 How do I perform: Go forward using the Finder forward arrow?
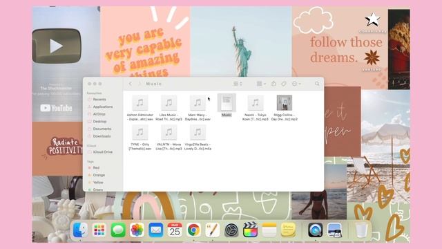tap(140, 84)
